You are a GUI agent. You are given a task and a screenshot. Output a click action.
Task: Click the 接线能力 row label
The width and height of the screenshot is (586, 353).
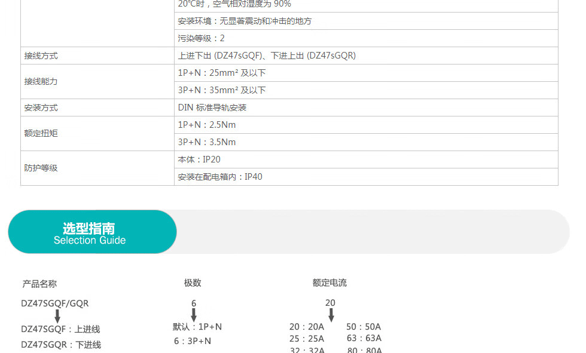41,81
